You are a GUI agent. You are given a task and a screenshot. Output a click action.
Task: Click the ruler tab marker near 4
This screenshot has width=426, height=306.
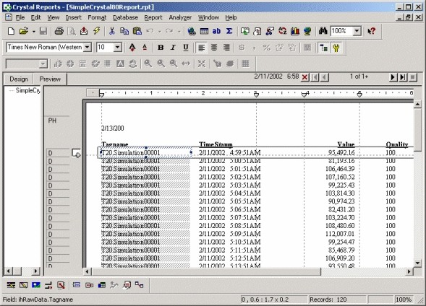coord(304,95)
